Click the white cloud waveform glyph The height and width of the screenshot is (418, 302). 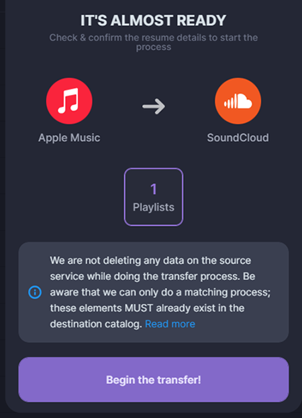tap(238, 101)
